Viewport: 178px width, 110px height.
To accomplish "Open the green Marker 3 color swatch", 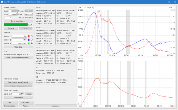I will [x=29, y=43].
